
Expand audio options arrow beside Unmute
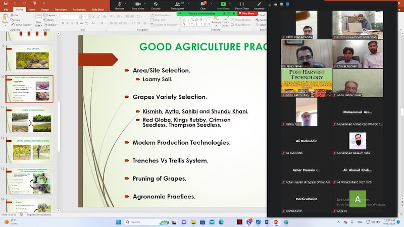coord(128,3)
